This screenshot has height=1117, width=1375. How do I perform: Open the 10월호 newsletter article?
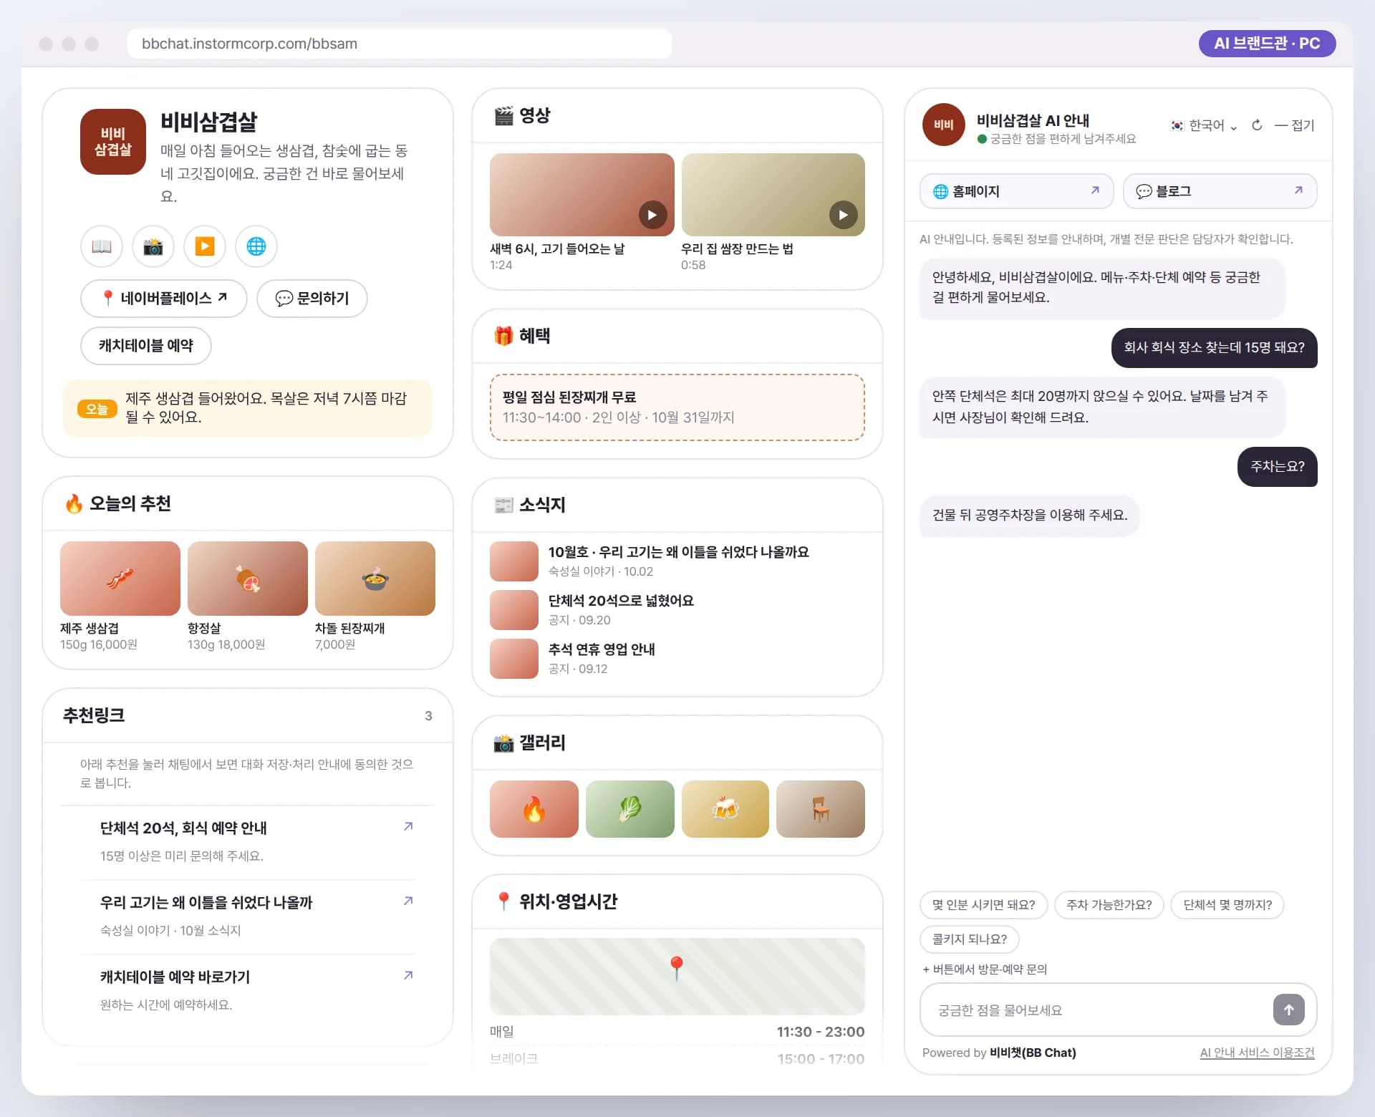point(677,561)
